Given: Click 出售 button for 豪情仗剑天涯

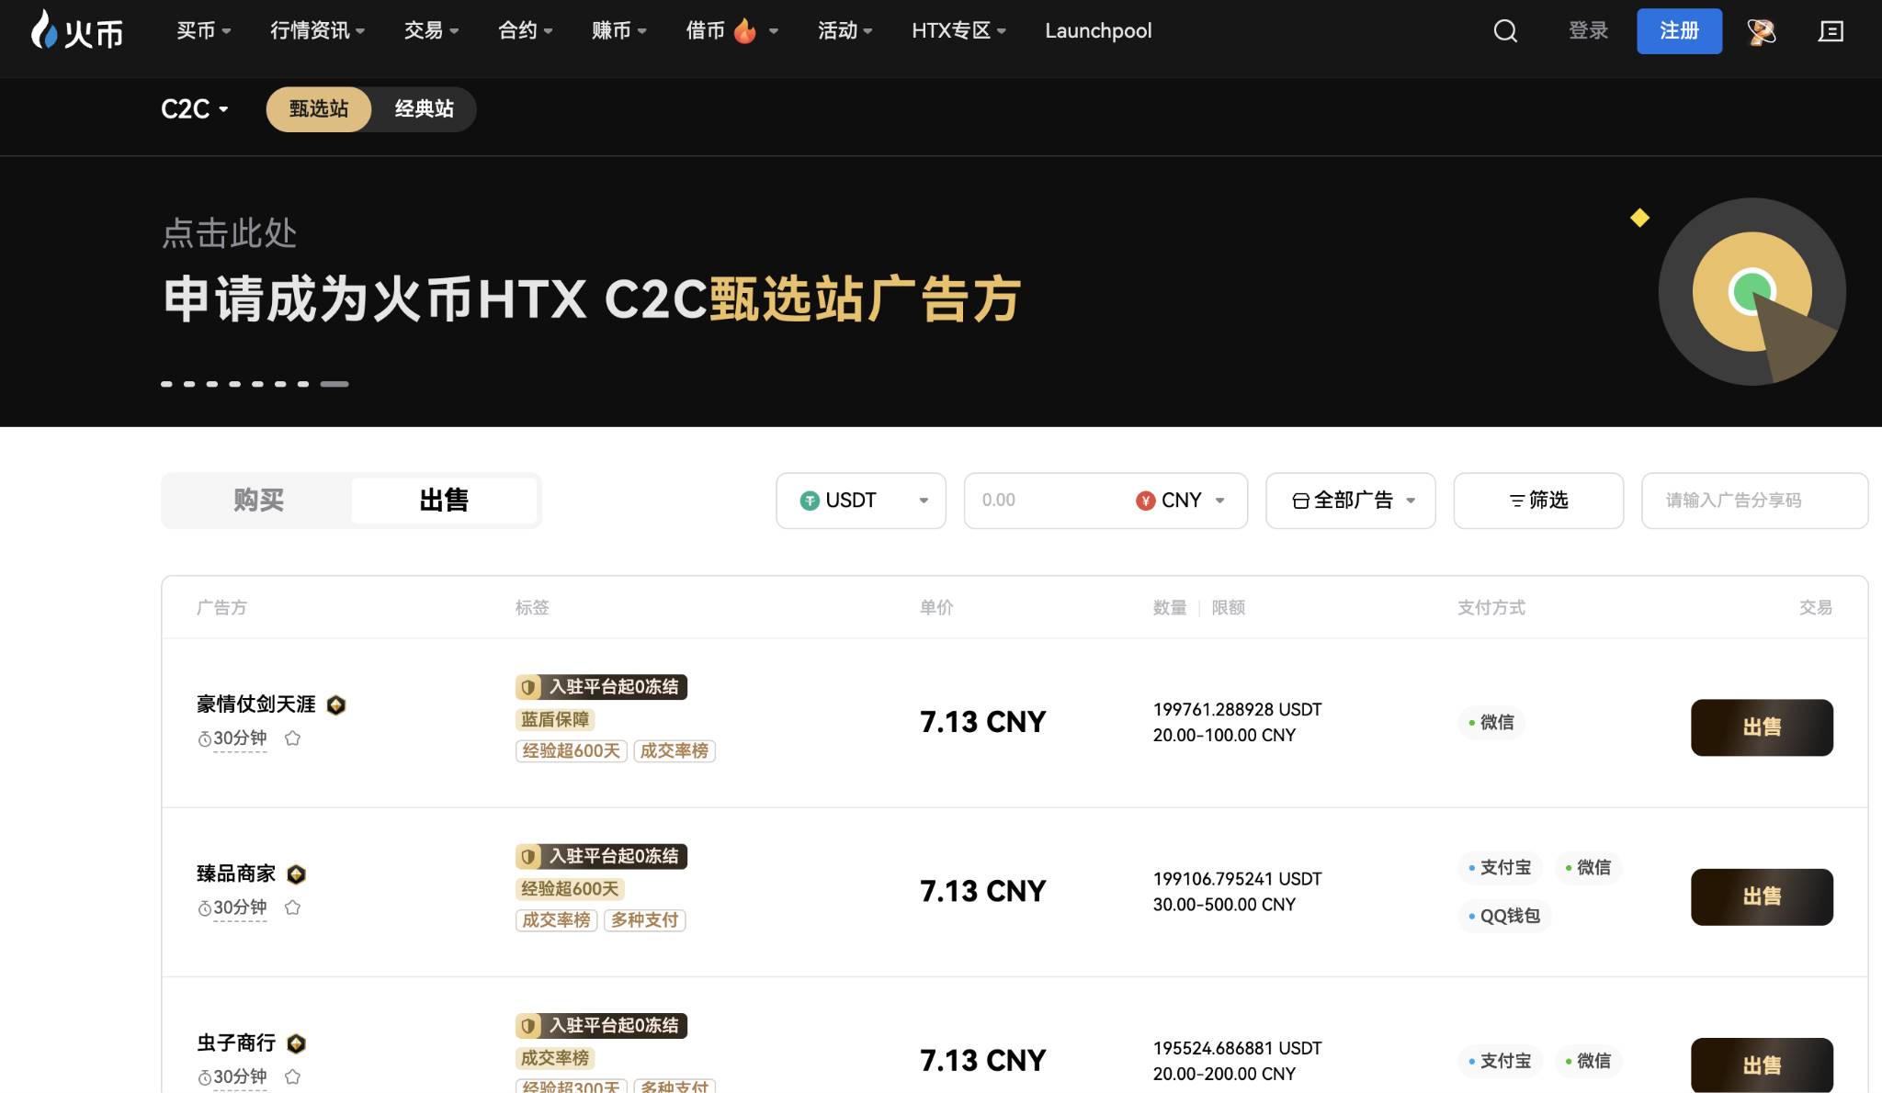Looking at the screenshot, I should tap(1762, 727).
